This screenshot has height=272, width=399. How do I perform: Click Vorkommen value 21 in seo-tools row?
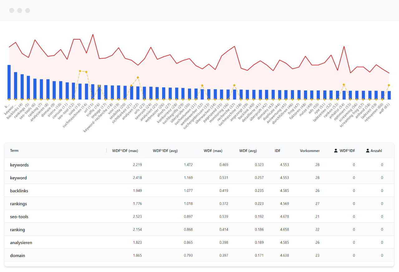tap(317, 217)
